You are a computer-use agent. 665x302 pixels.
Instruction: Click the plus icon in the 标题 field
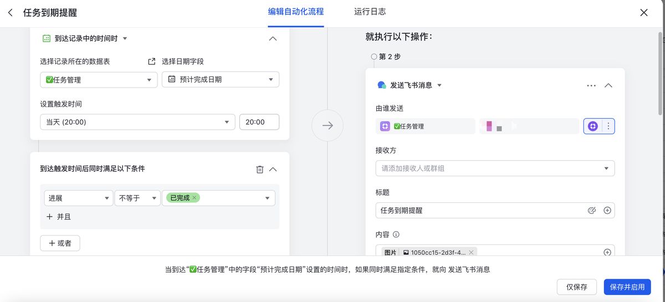[x=607, y=211]
